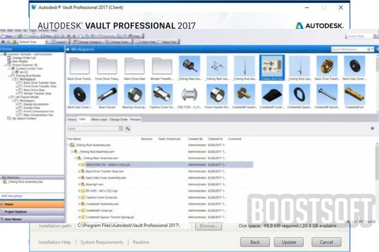Collapse the _Fishing Rod Assembly.idw row
379x252 pixels.
[x=68, y=145]
